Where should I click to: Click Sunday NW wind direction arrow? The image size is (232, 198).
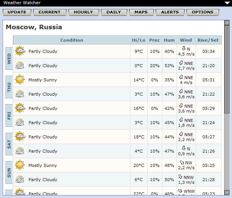pos(182,162)
